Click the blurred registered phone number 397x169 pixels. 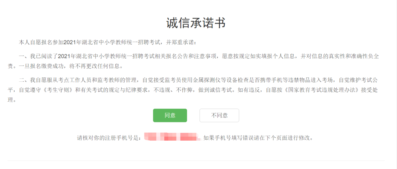[x=172, y=137]
